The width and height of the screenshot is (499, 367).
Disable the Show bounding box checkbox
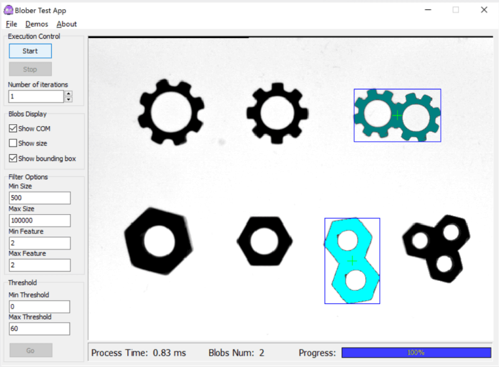[x=13, y=159]
